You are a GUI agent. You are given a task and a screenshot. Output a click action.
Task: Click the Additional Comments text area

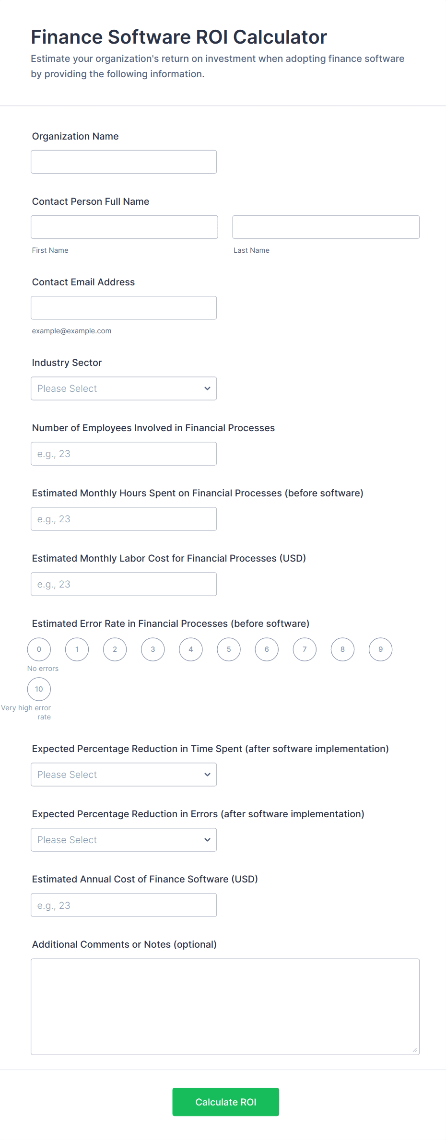click(x=225, y=1006)
